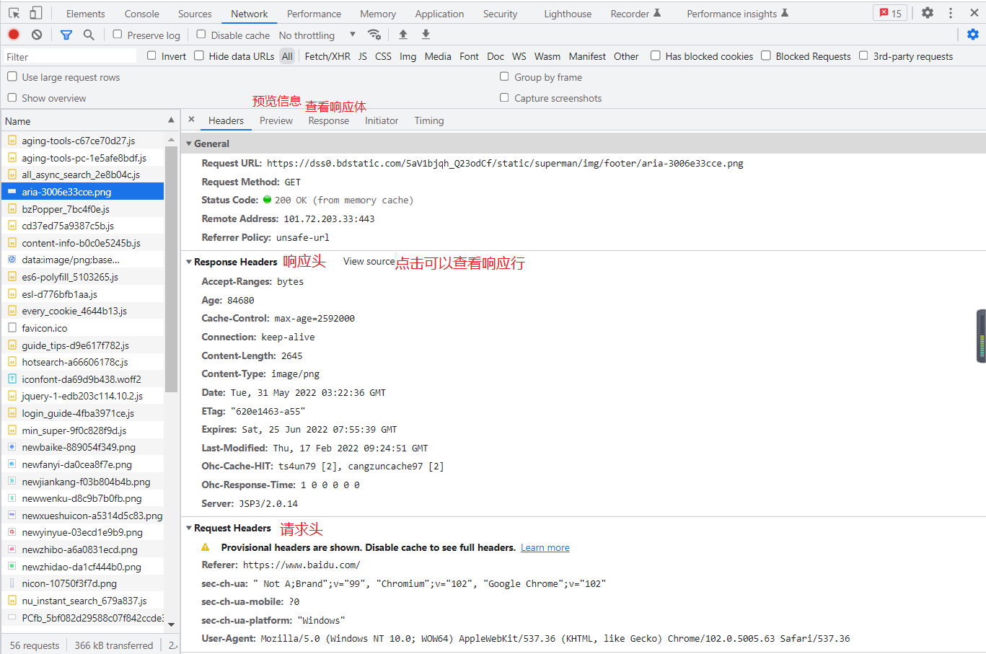Click the record network log button
The width and height of the screenshot is (986, 654).
pos(14,35)
